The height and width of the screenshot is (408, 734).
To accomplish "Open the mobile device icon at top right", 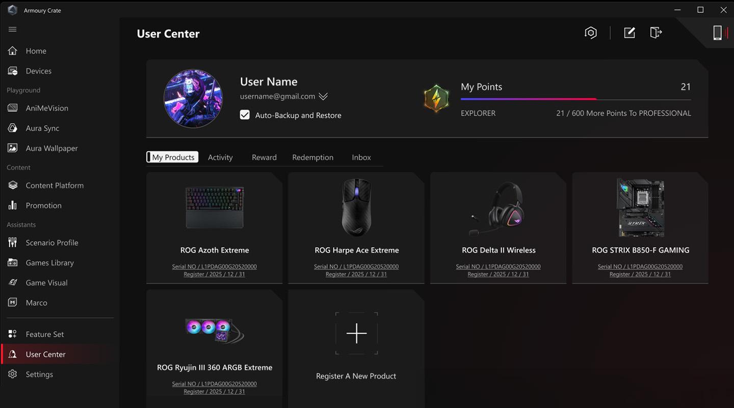I will tap(717, 33).
